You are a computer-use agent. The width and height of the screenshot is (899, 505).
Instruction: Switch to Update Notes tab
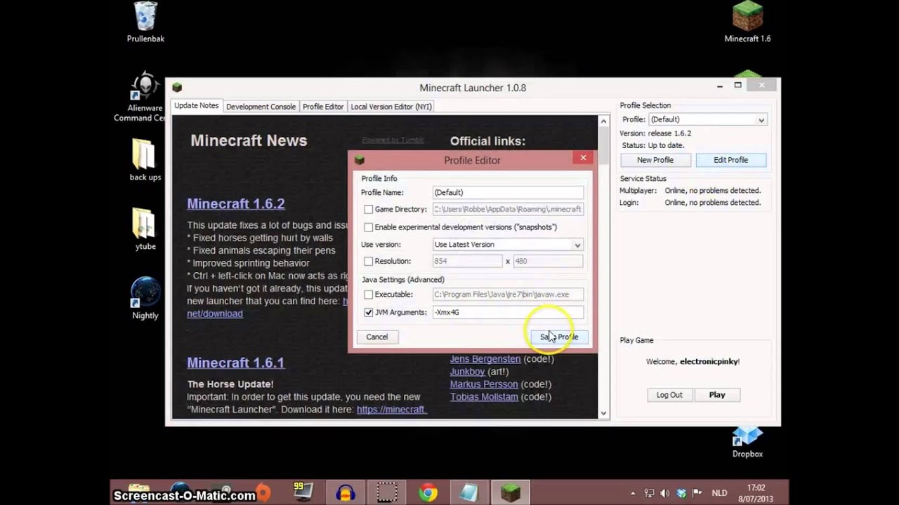pyautogui.click(x=197, y=106)
